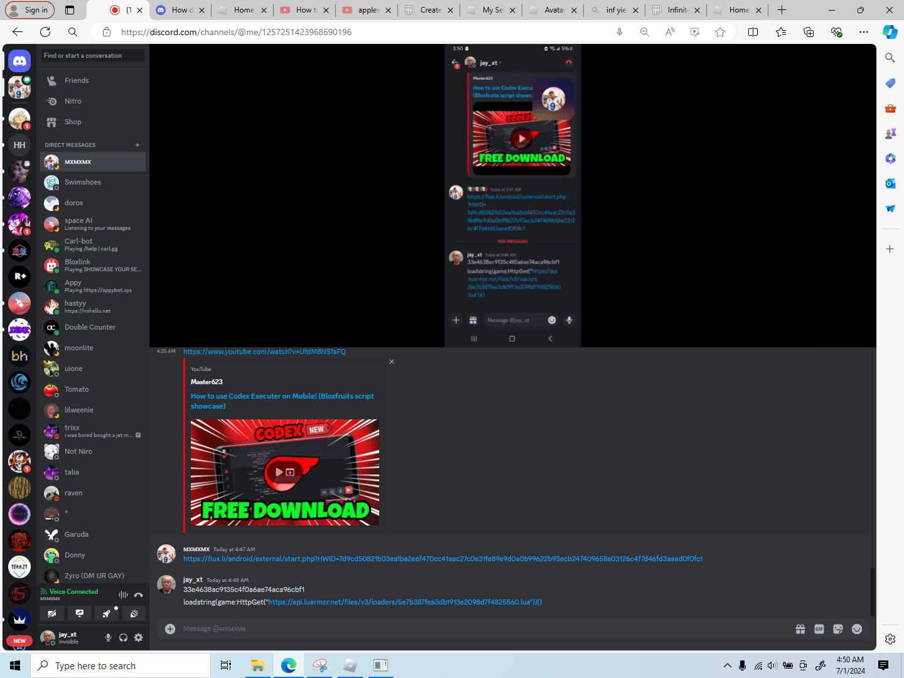This screenshot has height=678, width=904.
Task: Open the Friends page
Action: 93,80
